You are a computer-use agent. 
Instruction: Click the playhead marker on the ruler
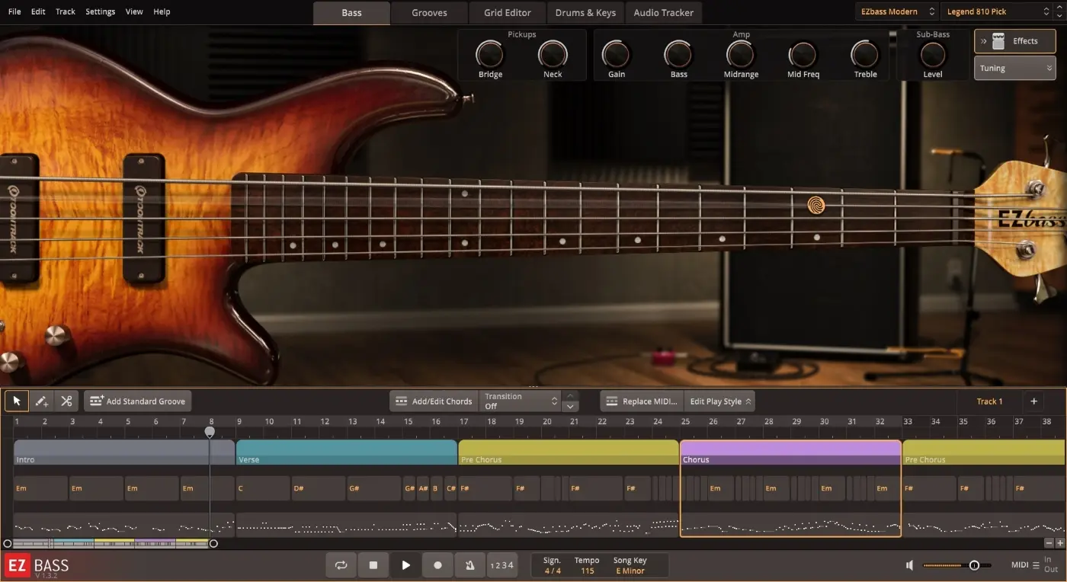pos(210,432)
